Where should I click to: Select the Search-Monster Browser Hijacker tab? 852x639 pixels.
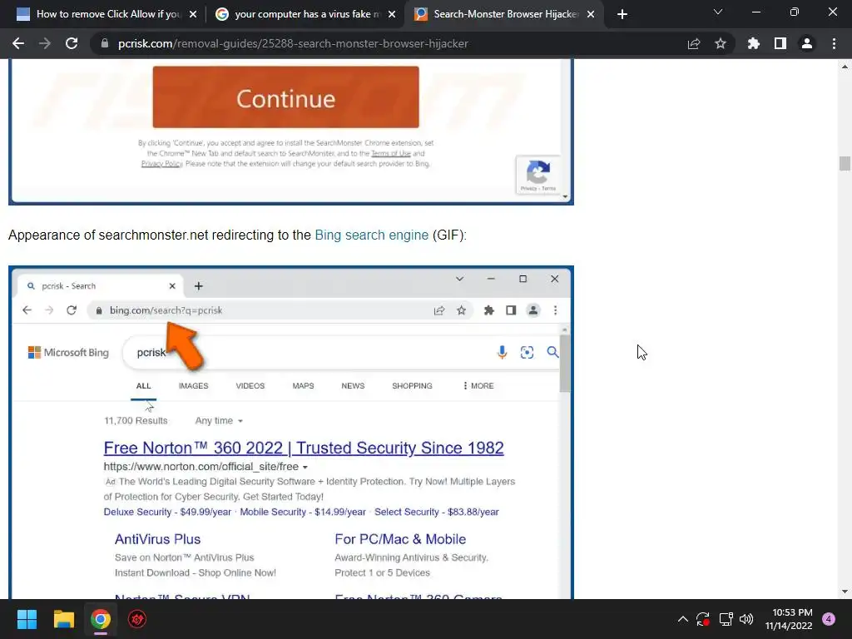(x=505, y=14)
